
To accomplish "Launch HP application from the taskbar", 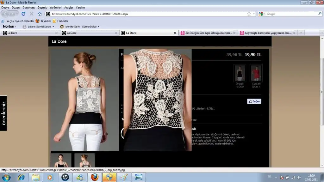I will click(65, 177).
